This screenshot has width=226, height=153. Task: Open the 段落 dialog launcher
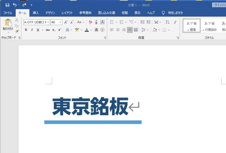point(178,38)
